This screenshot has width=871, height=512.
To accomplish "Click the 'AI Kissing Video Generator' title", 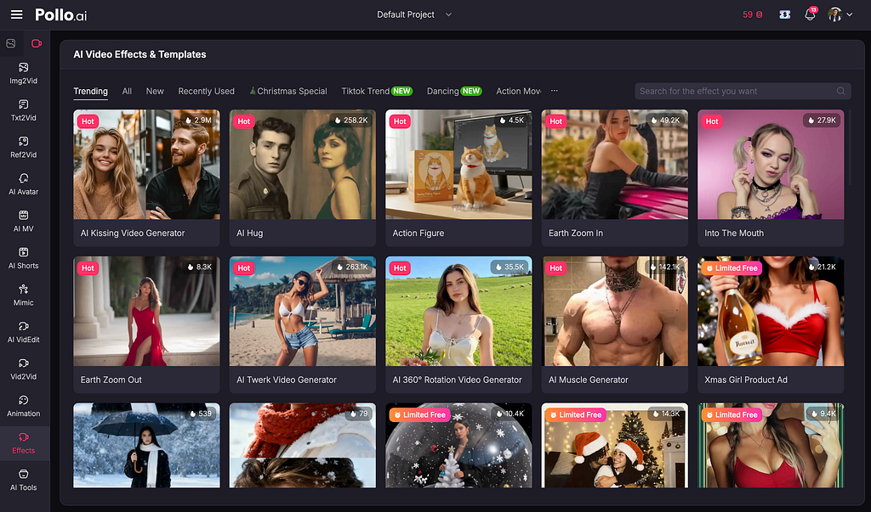I will click(x=132, y=233).
